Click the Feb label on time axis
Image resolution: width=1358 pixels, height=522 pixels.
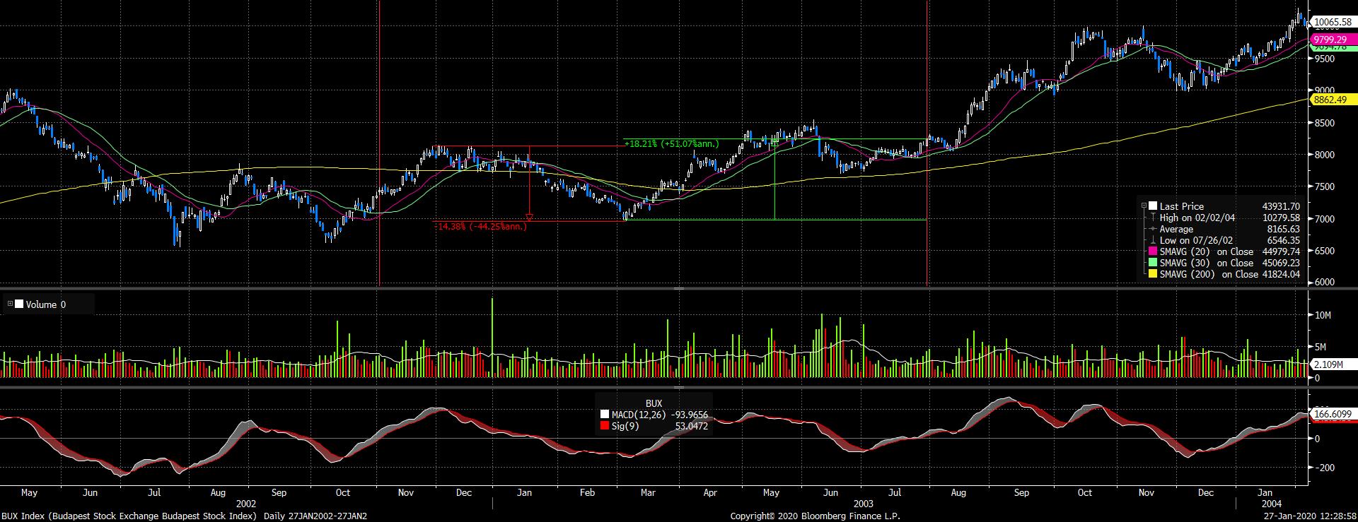click(587, 492)
